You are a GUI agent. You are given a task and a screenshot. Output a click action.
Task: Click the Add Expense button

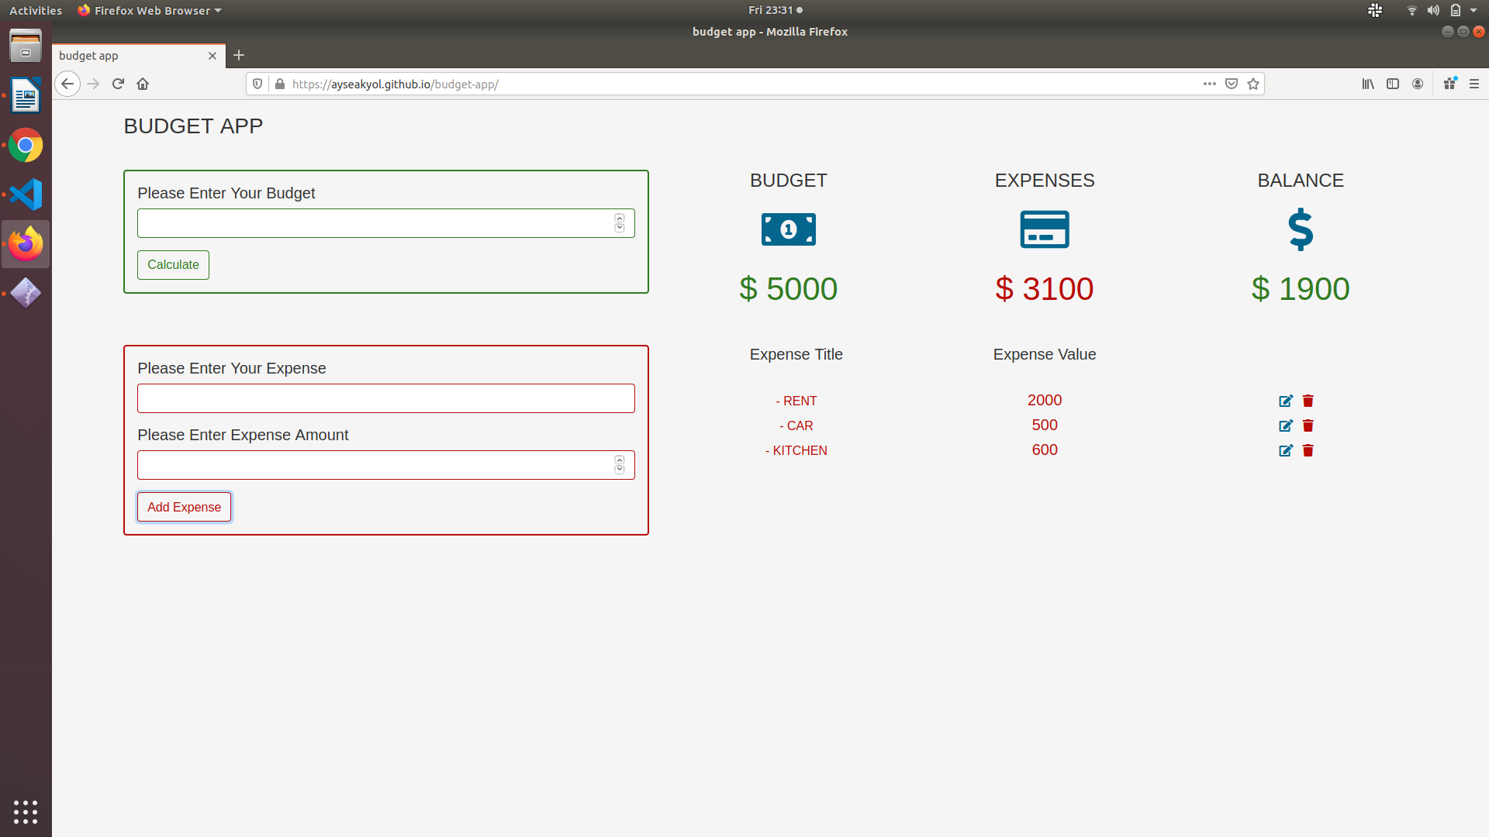(183, 506)
